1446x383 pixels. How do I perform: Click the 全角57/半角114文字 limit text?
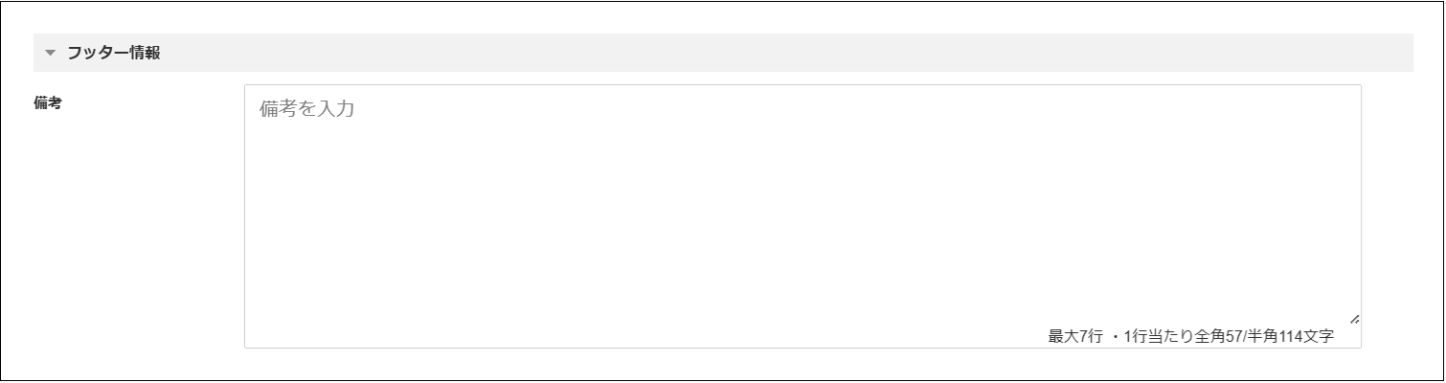pyautogui.click(x=1264, y=336)
